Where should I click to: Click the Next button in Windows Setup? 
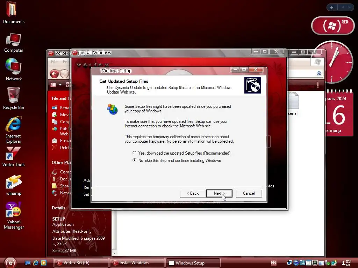(219, 193)
